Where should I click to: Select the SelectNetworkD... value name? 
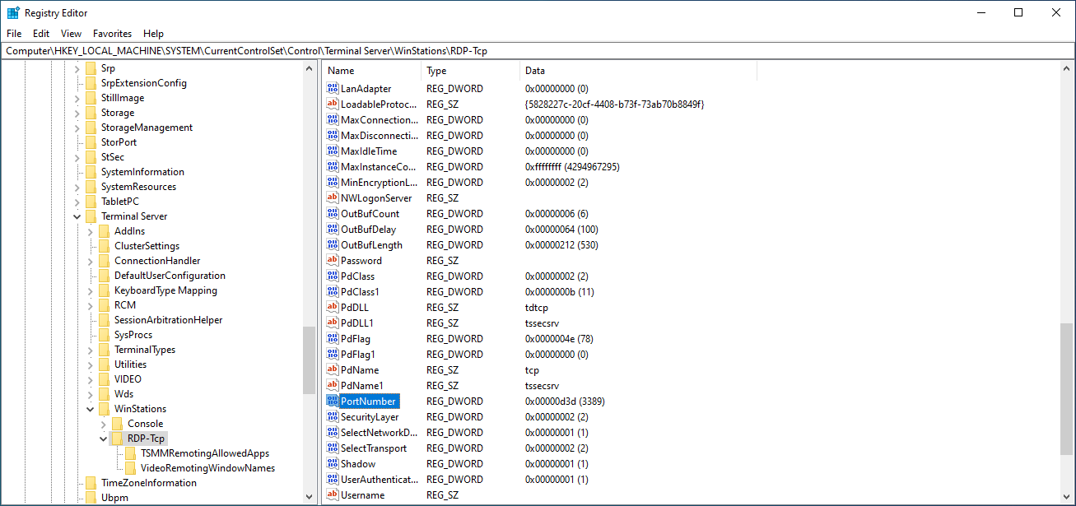coord(380,432)
